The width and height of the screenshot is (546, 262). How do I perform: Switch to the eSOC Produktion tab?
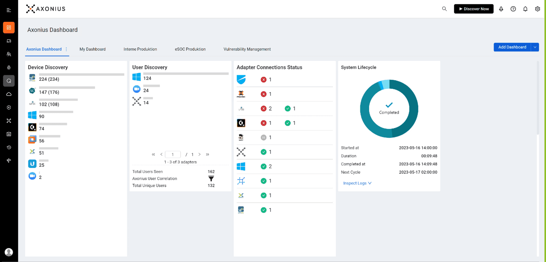coord(190,49)
